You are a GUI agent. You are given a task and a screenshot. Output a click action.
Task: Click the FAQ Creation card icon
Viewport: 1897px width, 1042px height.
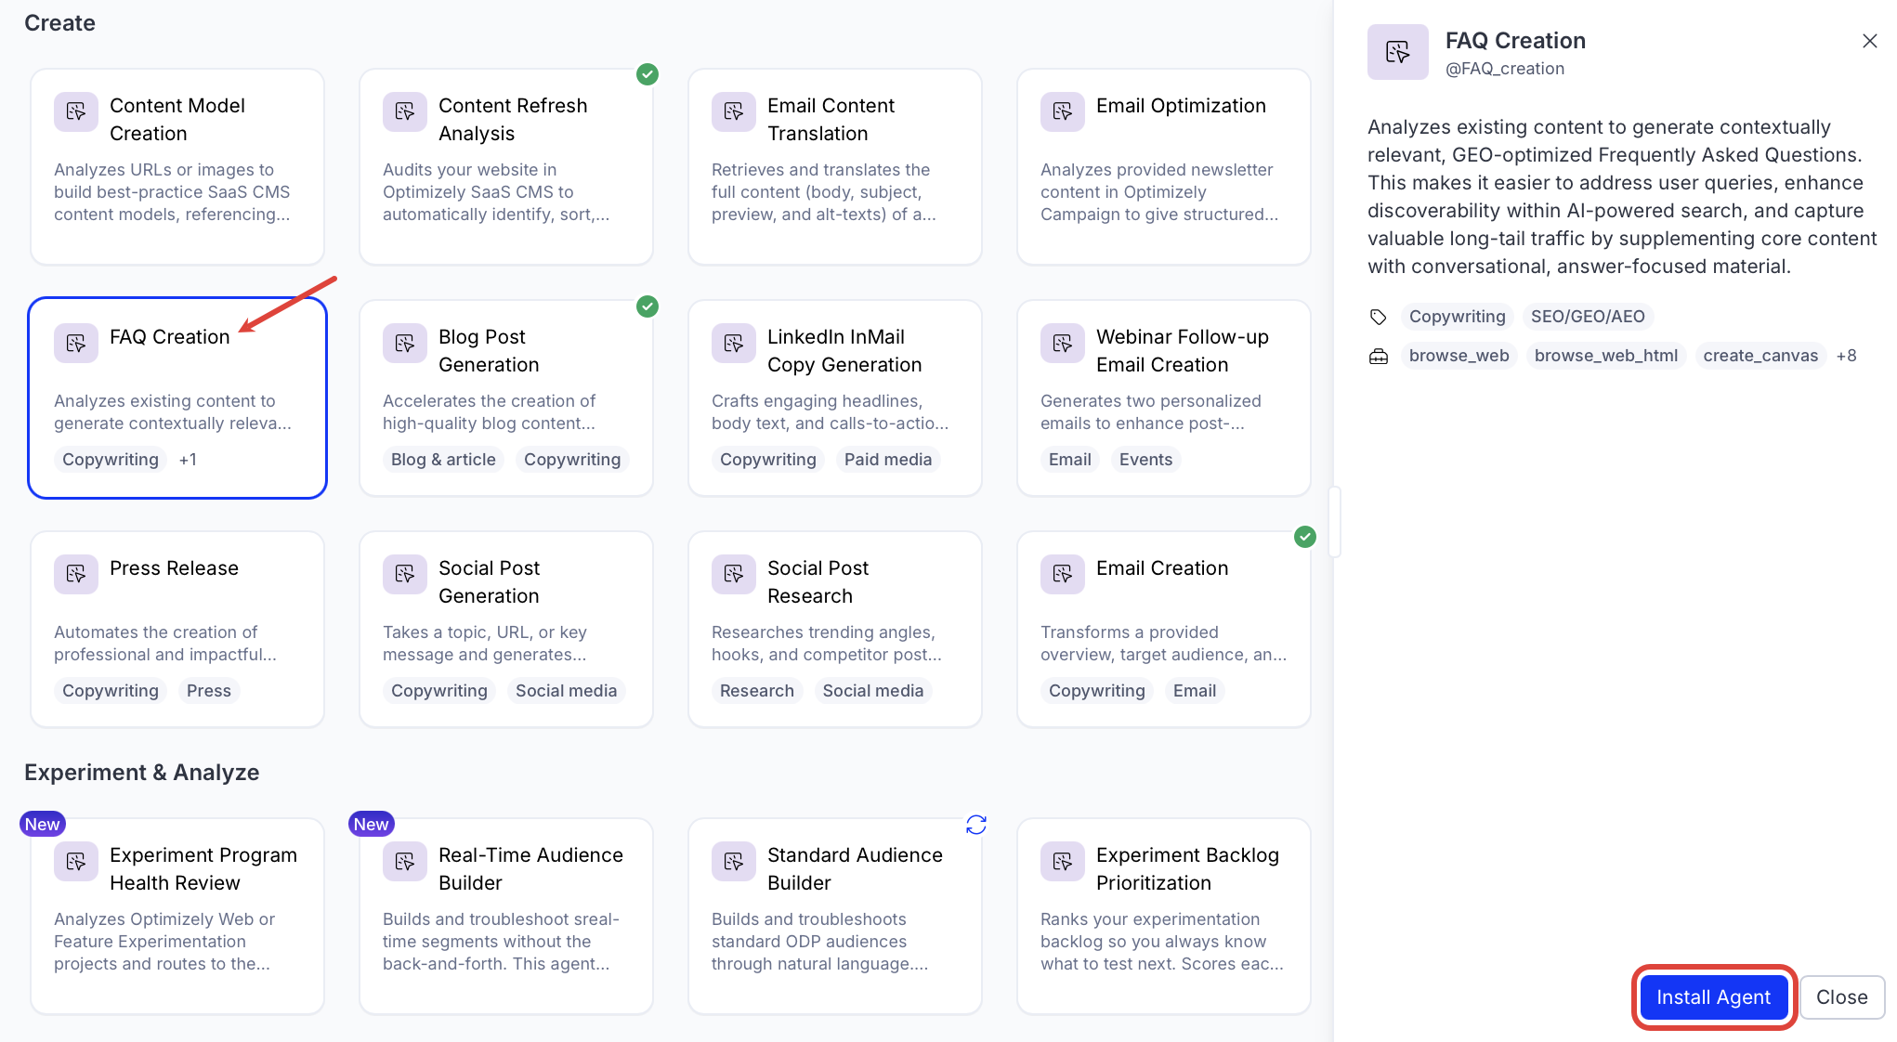[76, 343]
